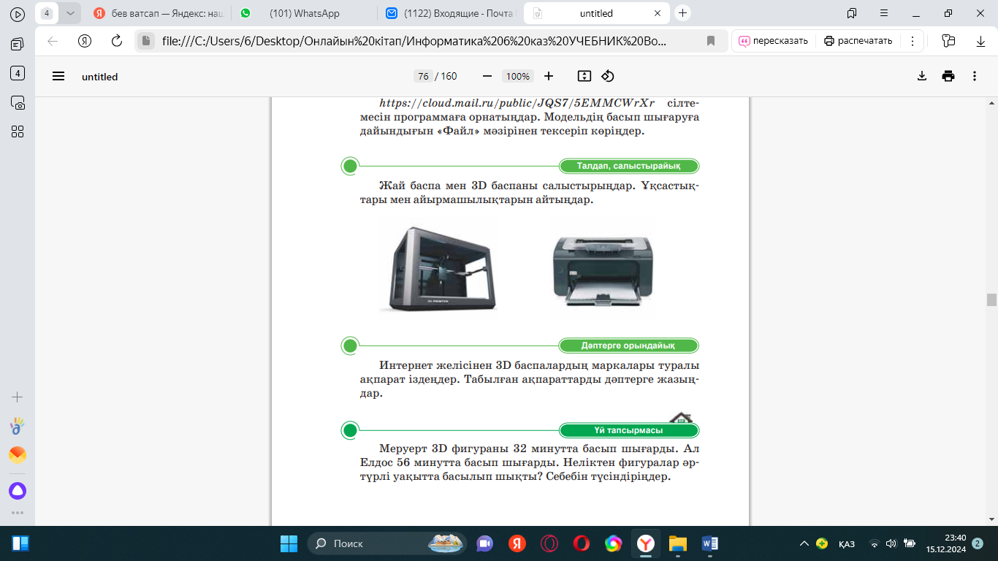Click the page number field showing 76
Screen dimensions: 998x561
422,76
